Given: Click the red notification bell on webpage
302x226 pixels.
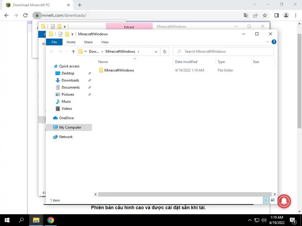Looking at the screenshot, I should click(284, 201).
